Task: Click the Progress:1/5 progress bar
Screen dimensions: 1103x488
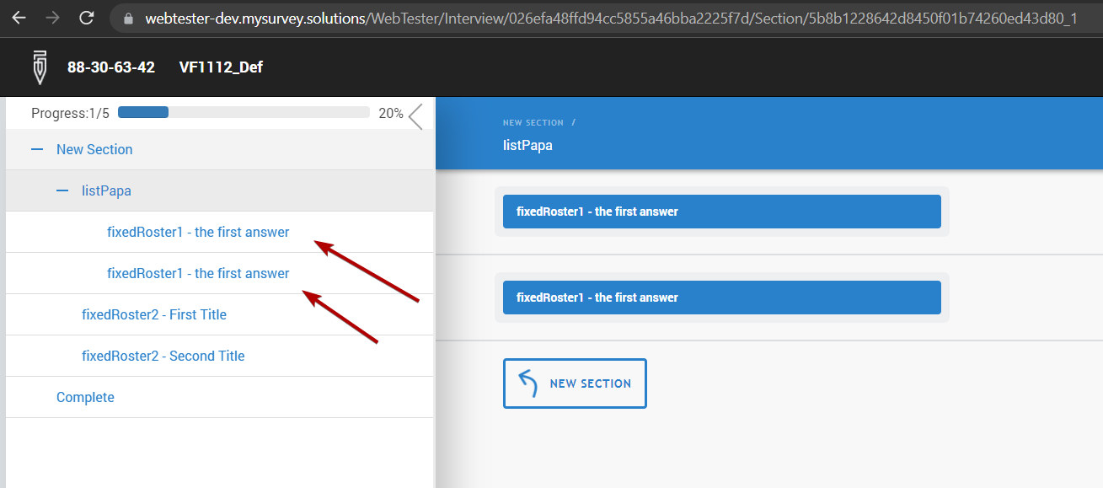Action: pyautogui.click(x=244, y=112)
